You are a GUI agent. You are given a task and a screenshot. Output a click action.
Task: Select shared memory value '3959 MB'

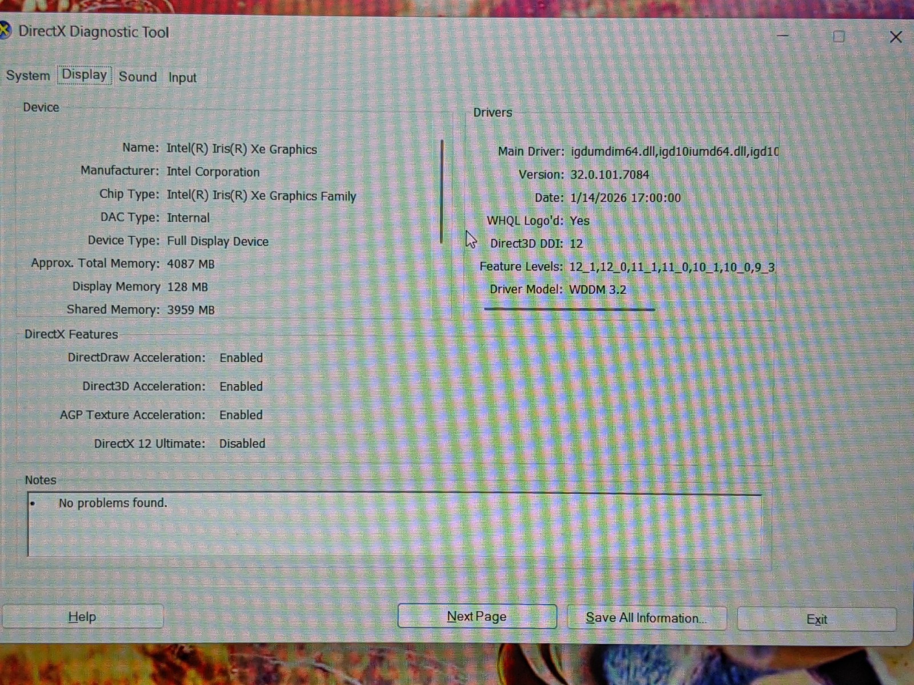point(191,310)
